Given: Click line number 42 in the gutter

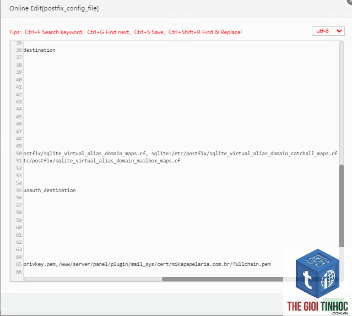Looking at the screenshot, I should 19,95.
